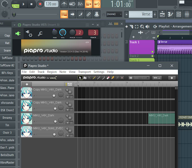Image resolution: width=192 pixels, height=168 pixels.
Task: Click the auto-scroll arrow icon
Action: click(x=72, y=14)
